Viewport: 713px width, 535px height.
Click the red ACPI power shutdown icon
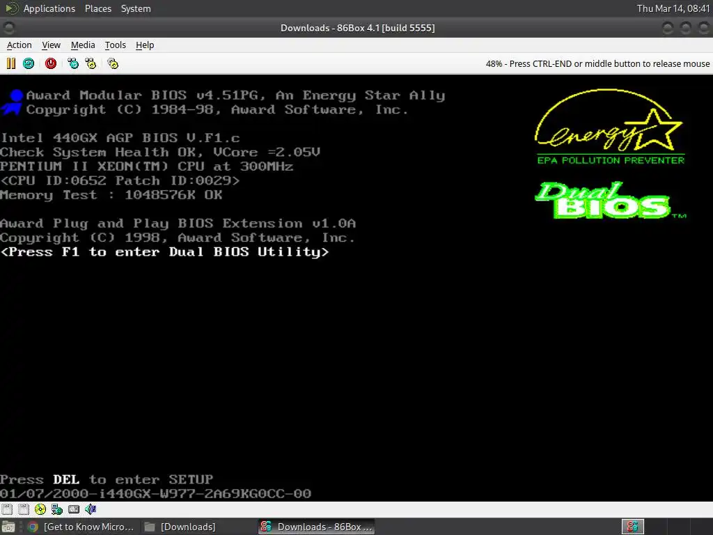[x=50, y=63]
